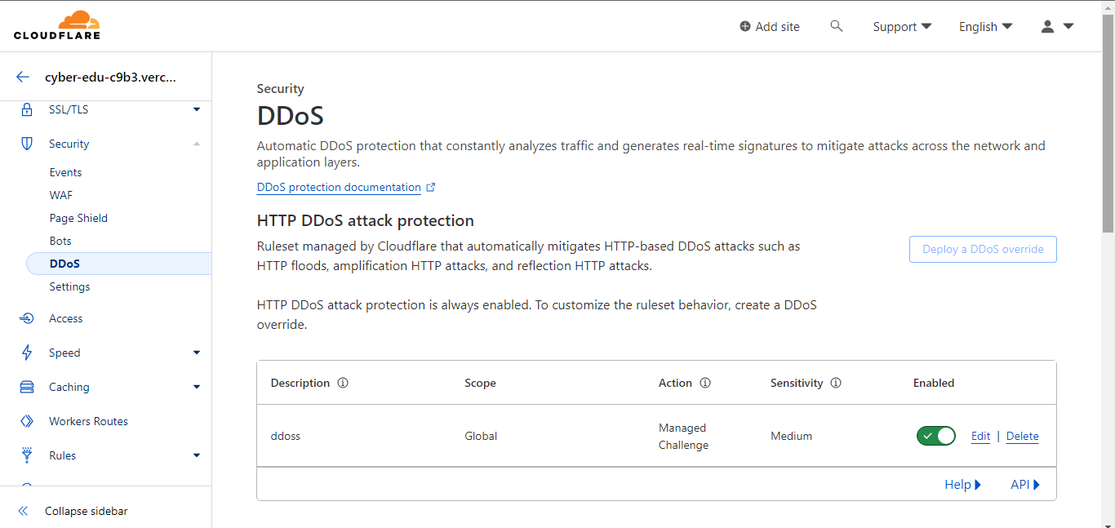Click the Speed lightning bolt icon

(x=27, y=353)
